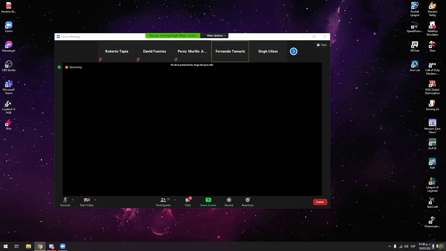This screenshot has width=446, height=251.
Task: Click the green 'You are viewing Singh Ulises' screen' banner
Action: [173, 36]
